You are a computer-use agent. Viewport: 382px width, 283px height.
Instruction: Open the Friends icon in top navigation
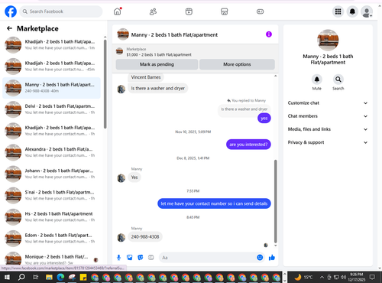(153, 11)
